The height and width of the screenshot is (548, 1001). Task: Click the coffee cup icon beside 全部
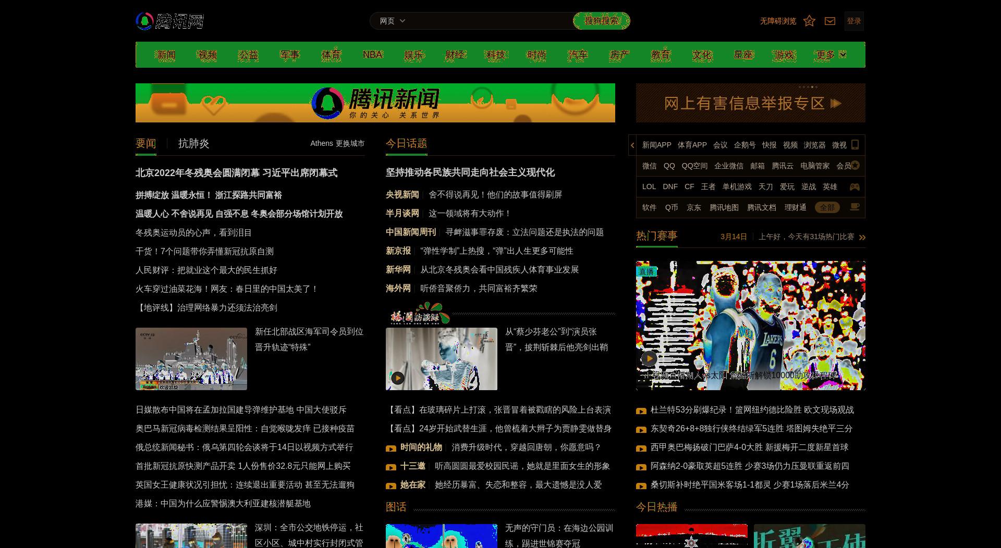tap(854, 207)
